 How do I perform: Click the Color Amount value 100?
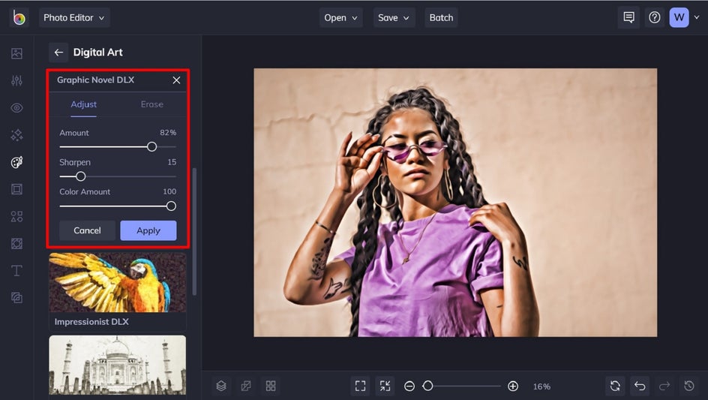pos(169,191)
